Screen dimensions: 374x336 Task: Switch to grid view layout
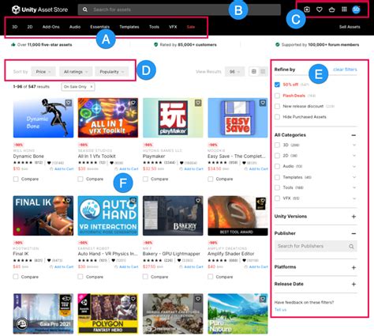click(254, 71)
